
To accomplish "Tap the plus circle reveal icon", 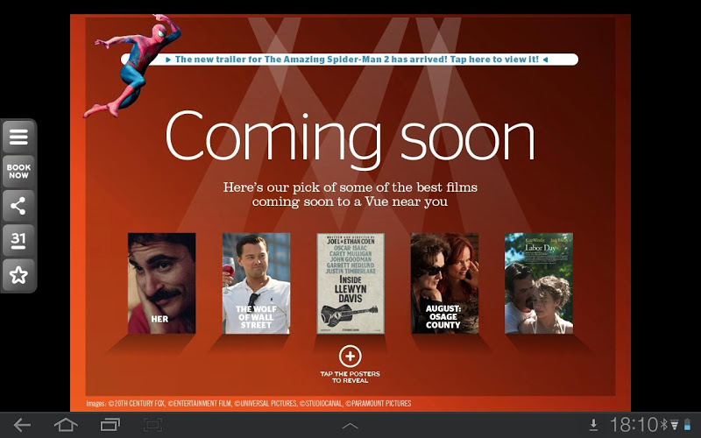I will coord(350,357).
